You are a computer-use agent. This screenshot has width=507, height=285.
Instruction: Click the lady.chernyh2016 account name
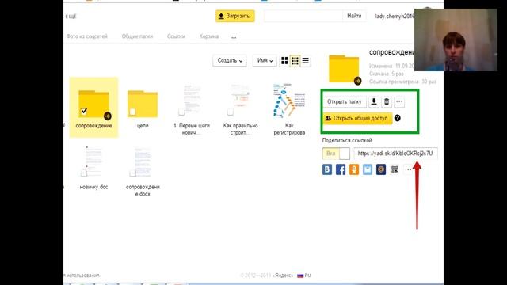pos(395,16)
